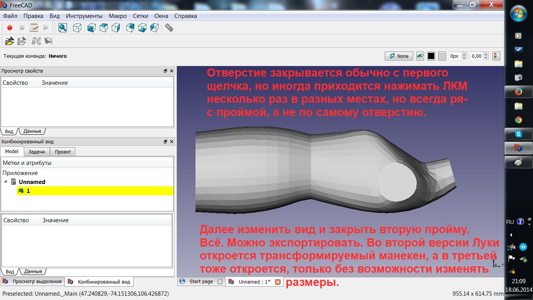533x300 pixels.
Task: Show hidden tray icons arrow
Action: coord(511,235)
